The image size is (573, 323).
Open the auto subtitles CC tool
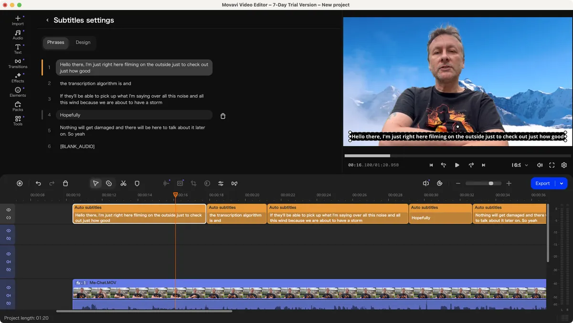click(x=180, y=183)
